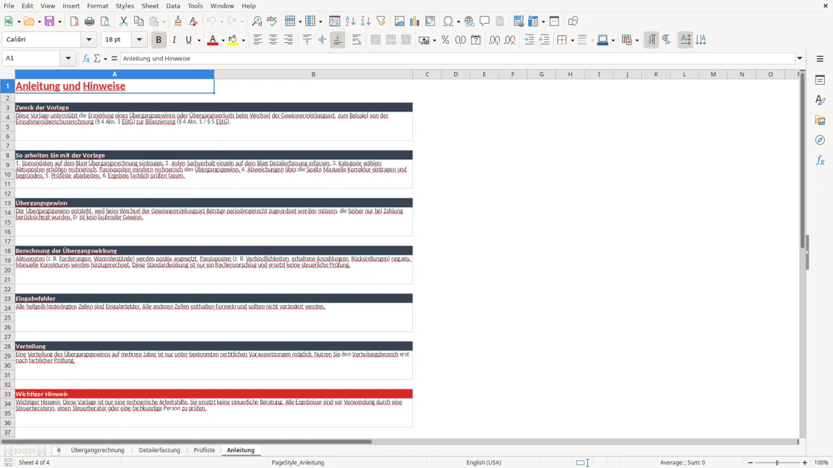
Task: Insert chart icon
Action: (415, 21)
